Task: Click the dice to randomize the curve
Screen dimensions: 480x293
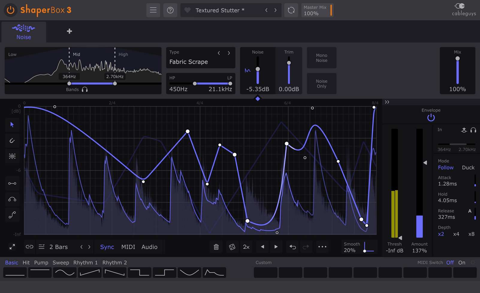Action: click(232, 247)
